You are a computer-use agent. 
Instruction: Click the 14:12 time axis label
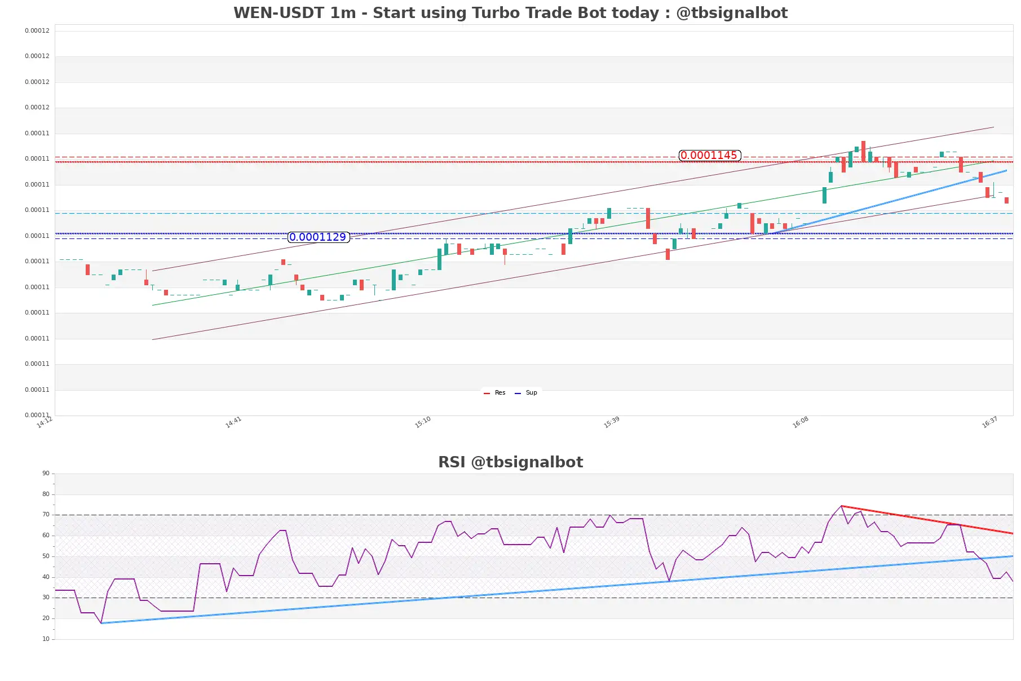coord(45,422)
